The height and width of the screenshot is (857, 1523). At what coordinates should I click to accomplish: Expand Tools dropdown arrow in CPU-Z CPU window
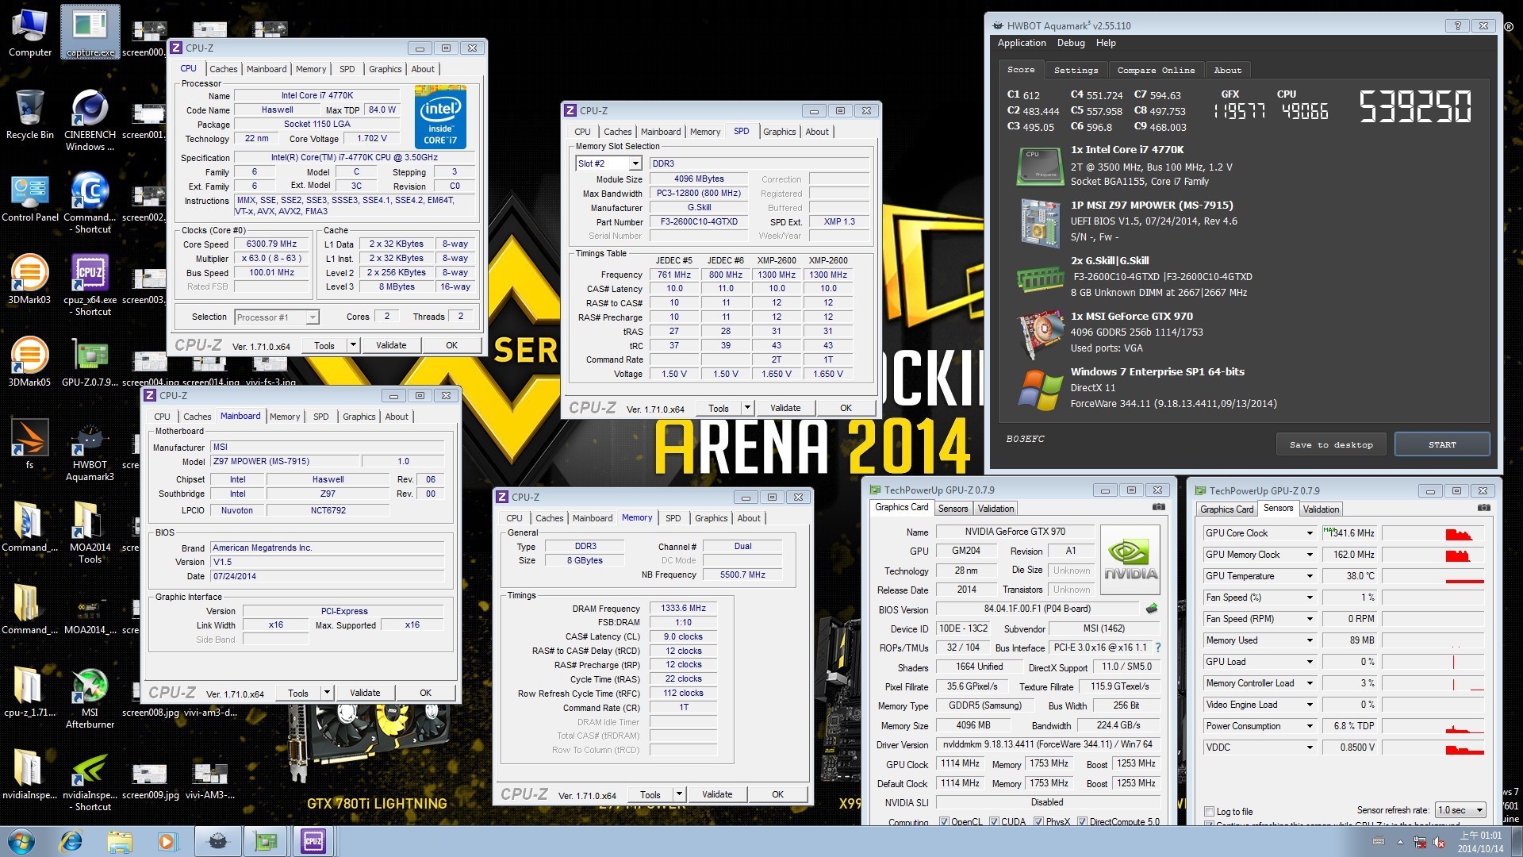pos(353,345)
